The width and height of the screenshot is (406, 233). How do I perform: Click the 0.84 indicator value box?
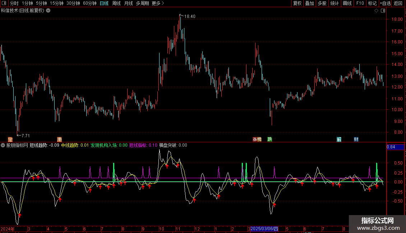pos(395,147)
